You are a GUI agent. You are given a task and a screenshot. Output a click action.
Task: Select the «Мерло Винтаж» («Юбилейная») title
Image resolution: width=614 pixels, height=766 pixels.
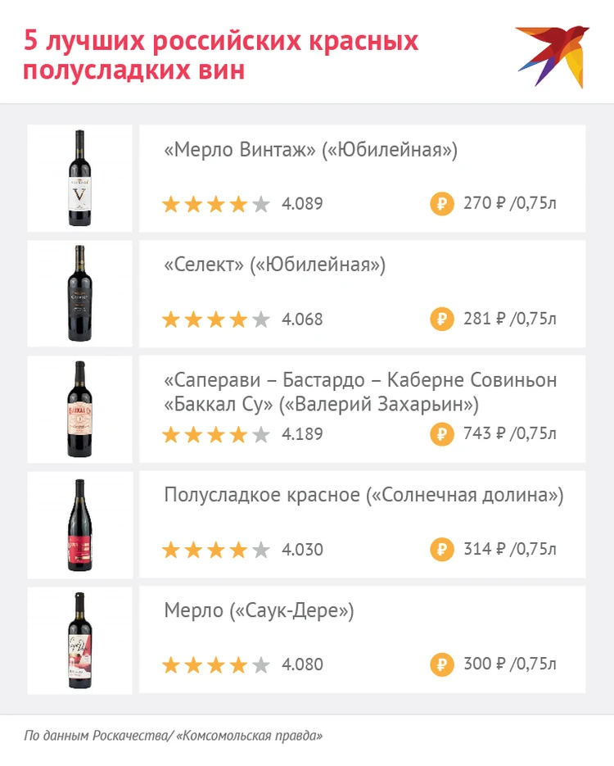click(310, 151)
